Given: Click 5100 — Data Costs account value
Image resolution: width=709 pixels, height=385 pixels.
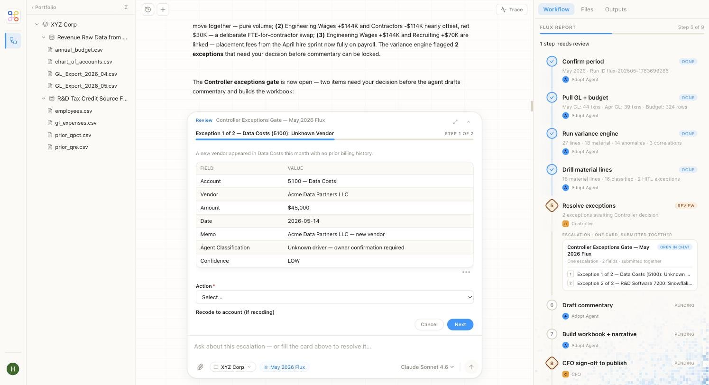Looking at the screenshot, I should click(x=312, y=181).
